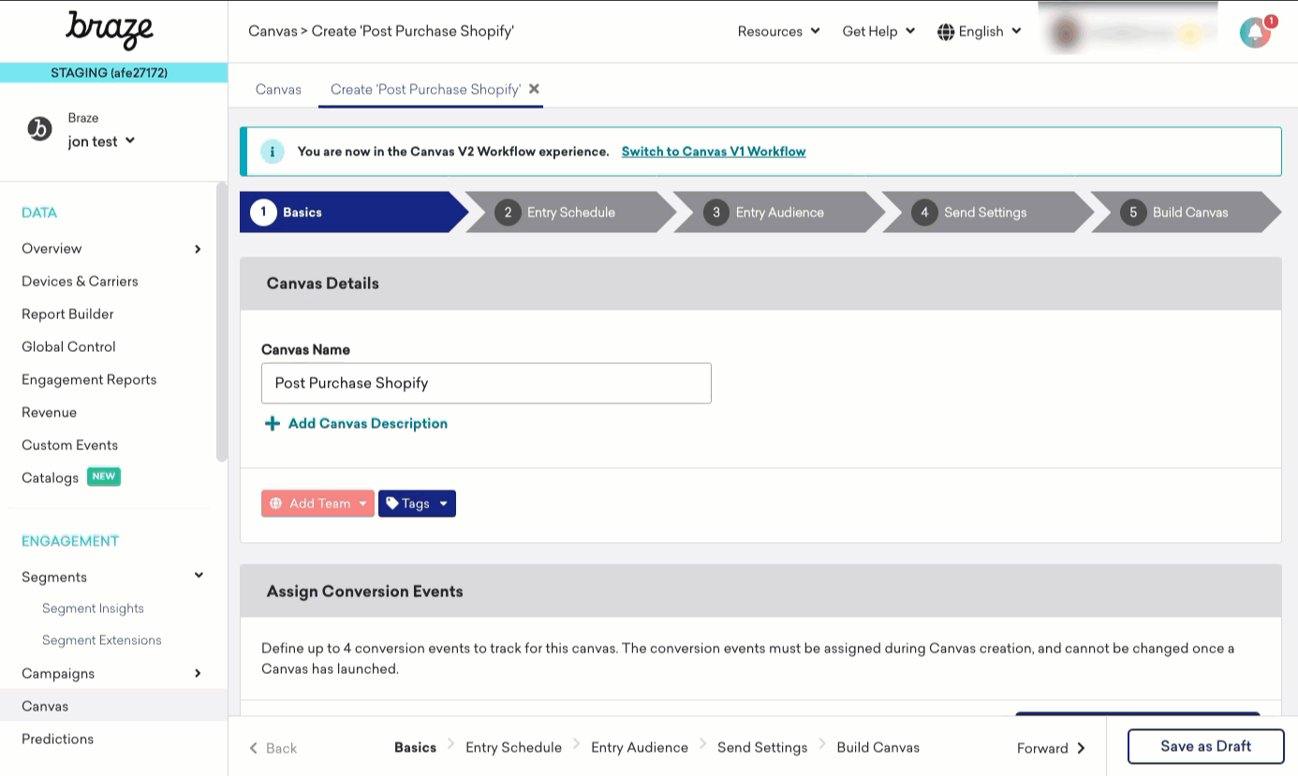Switch to the Canvas tab
Image resolution: width=1298 pixels, height=776 pixels.
[278, 90]
